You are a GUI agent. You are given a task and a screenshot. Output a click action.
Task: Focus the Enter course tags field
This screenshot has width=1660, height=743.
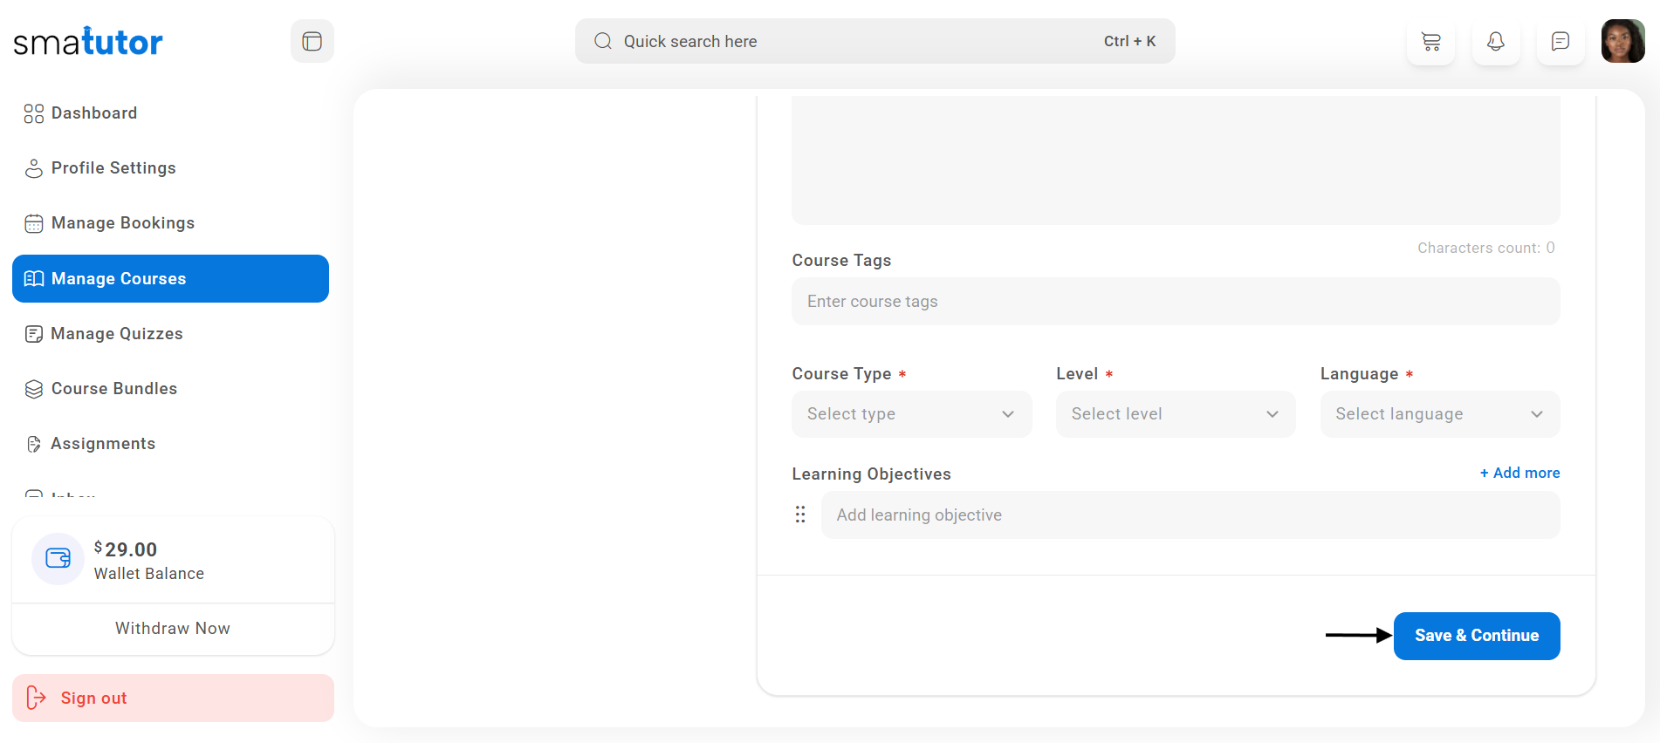pos(1175,302)
